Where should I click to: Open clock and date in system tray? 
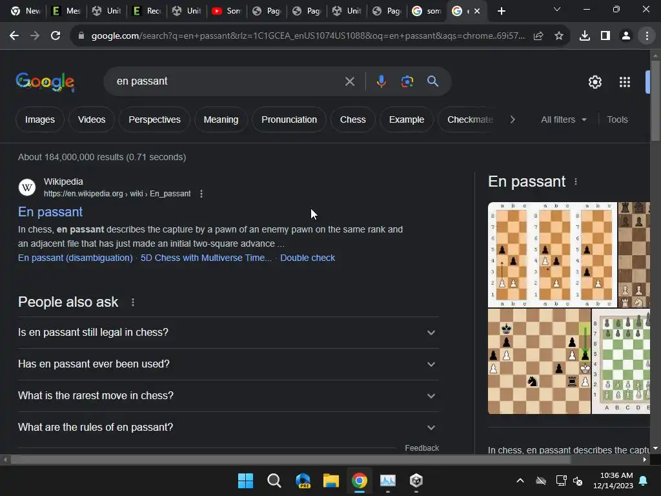(613, 480)
